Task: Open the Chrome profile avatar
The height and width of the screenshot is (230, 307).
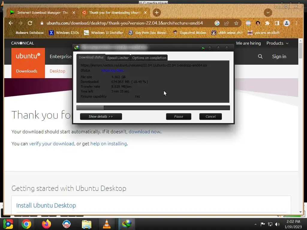Action: click(x=287, y=23)
